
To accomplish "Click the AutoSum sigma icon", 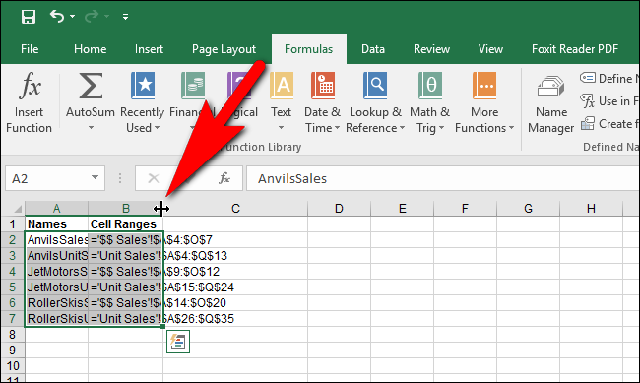I will tap(91, 86).
